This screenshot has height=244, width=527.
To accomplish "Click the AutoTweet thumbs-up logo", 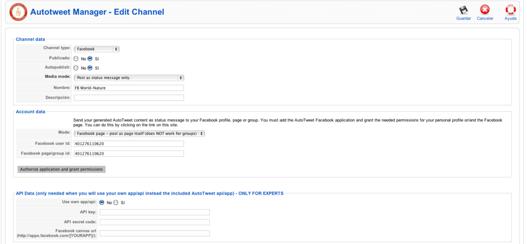I will 17,12.
